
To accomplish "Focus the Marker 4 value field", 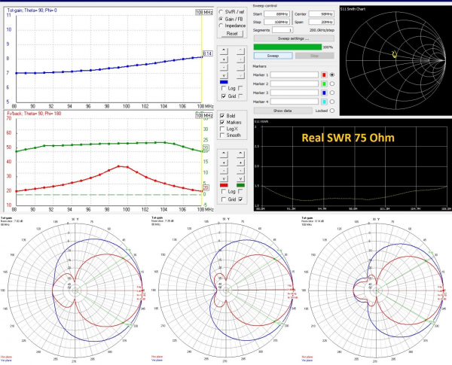I will (295, 102).
